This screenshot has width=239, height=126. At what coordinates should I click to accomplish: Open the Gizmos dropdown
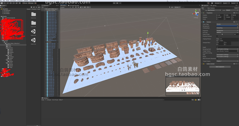tap(177, 7)
